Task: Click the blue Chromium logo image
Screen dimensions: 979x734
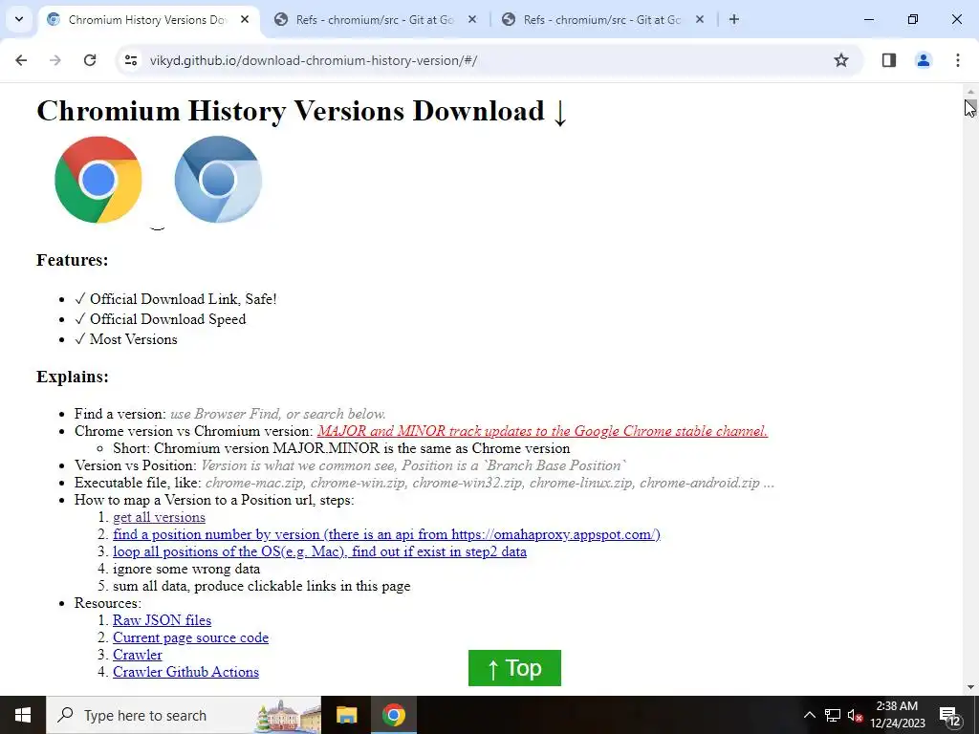Action: (x=218, y=180)
